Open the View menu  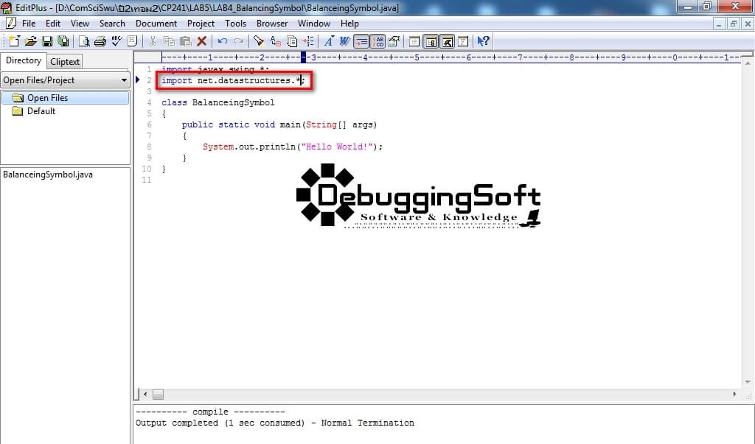point(80,24)
